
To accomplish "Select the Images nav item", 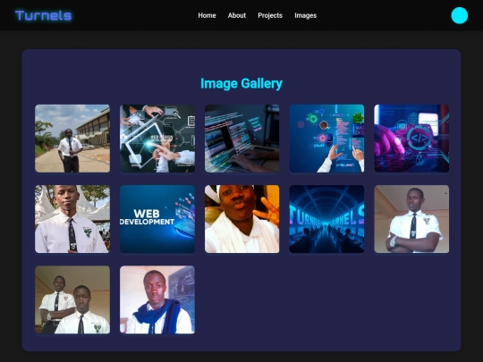I will [305, 15].
